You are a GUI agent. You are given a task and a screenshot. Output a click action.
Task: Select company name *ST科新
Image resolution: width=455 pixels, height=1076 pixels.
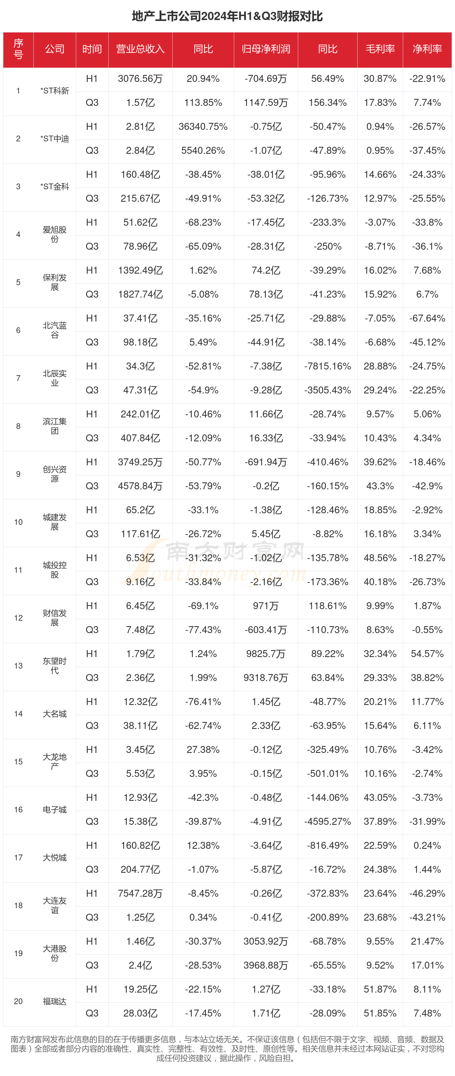55,91
